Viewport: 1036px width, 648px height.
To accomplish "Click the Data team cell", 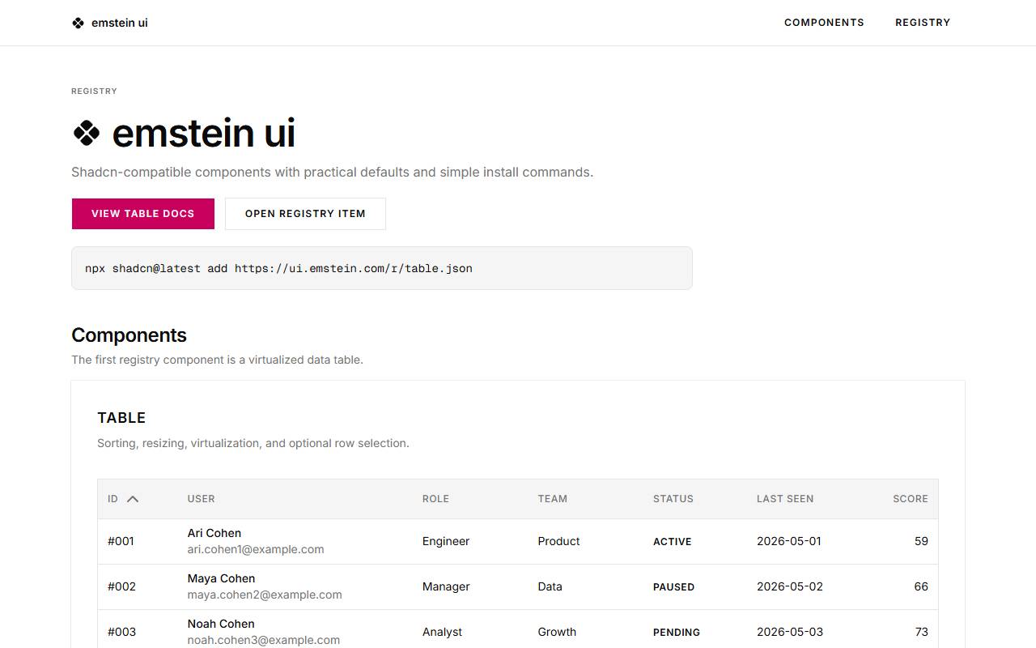I will pyautogui.click(x=550, y=586).
